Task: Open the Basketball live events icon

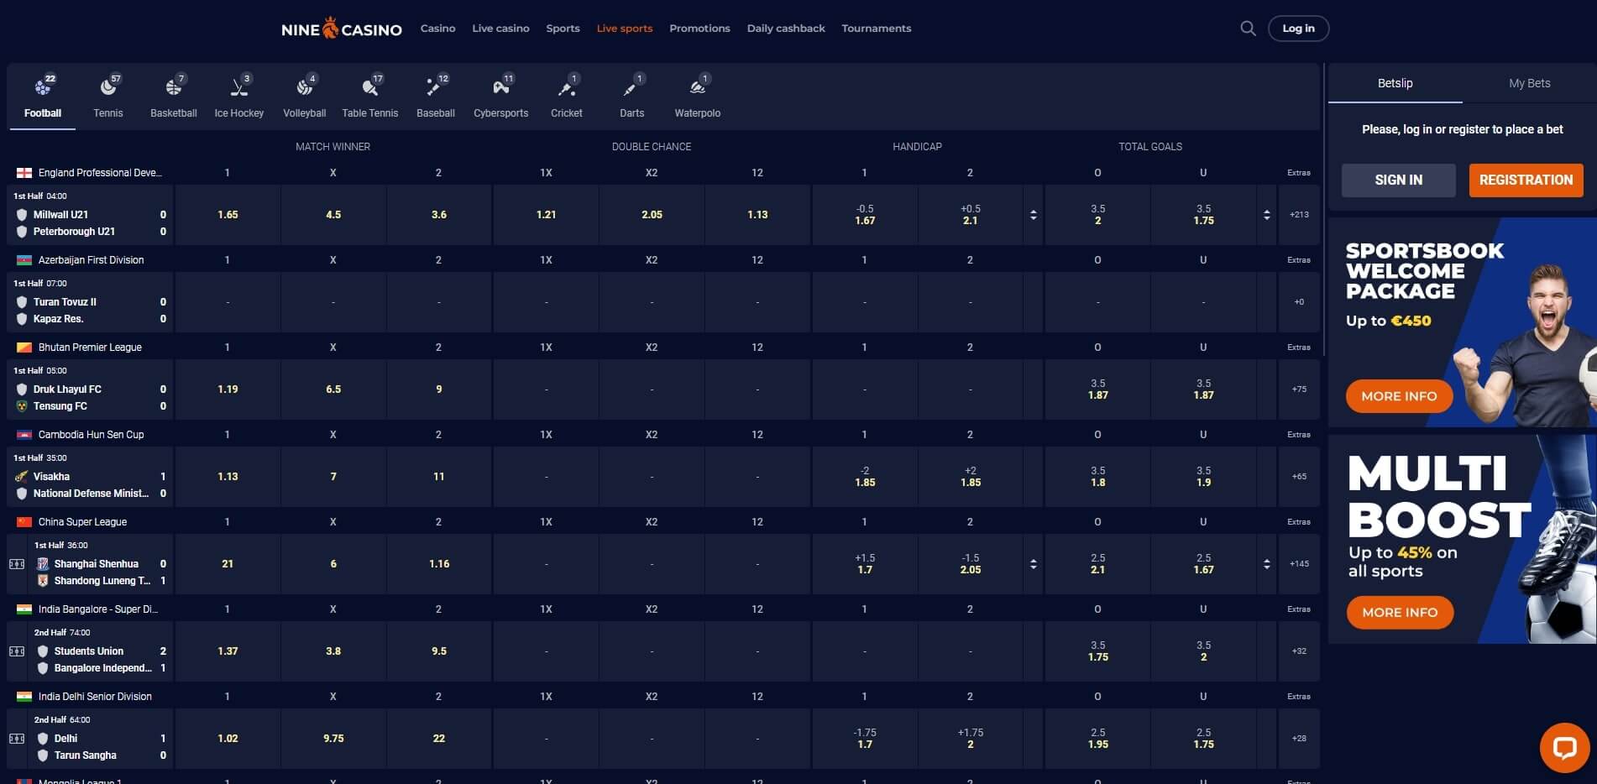Action: (173, 87)
